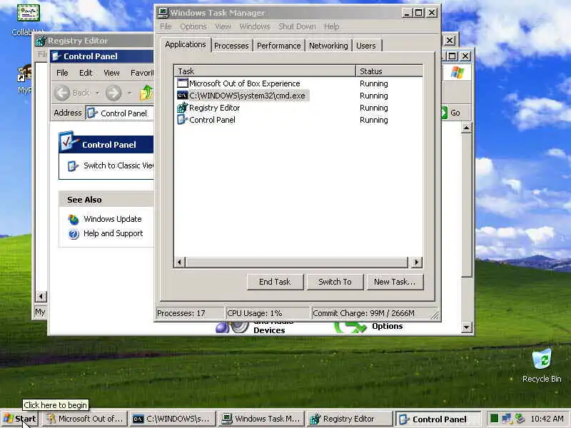The width and height of the screenshot is (571, 428).
Task: Click the Control Panel scrollbar up arrow
Action: coord(467,128)
